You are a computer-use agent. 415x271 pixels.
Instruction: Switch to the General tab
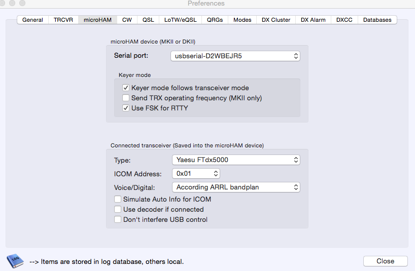(x=32, y=20)
